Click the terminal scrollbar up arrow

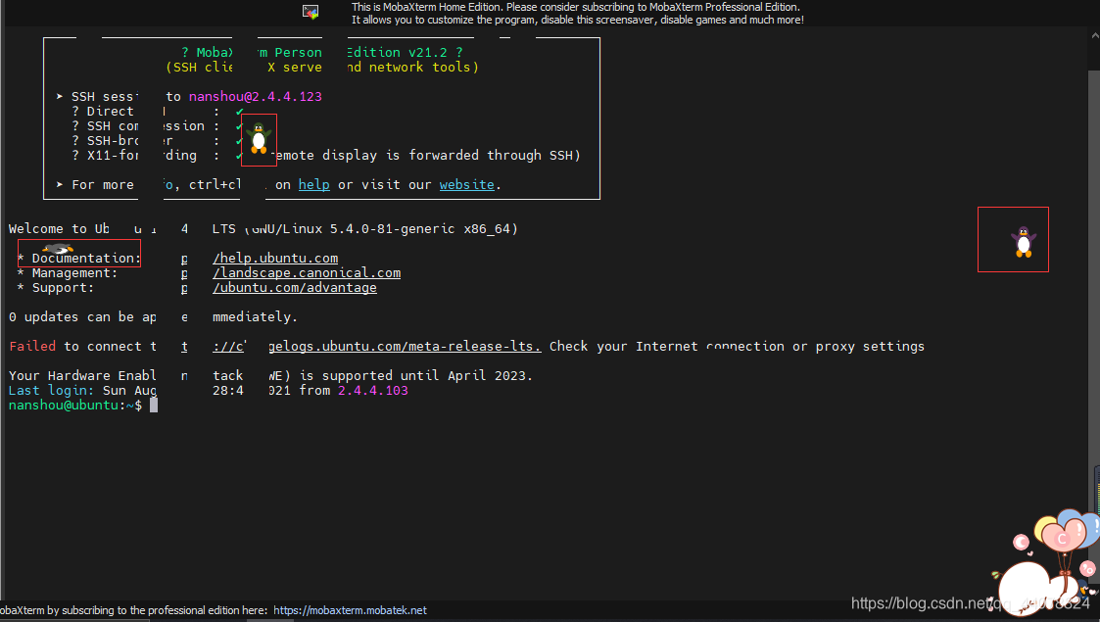(x=1094, y=34)
